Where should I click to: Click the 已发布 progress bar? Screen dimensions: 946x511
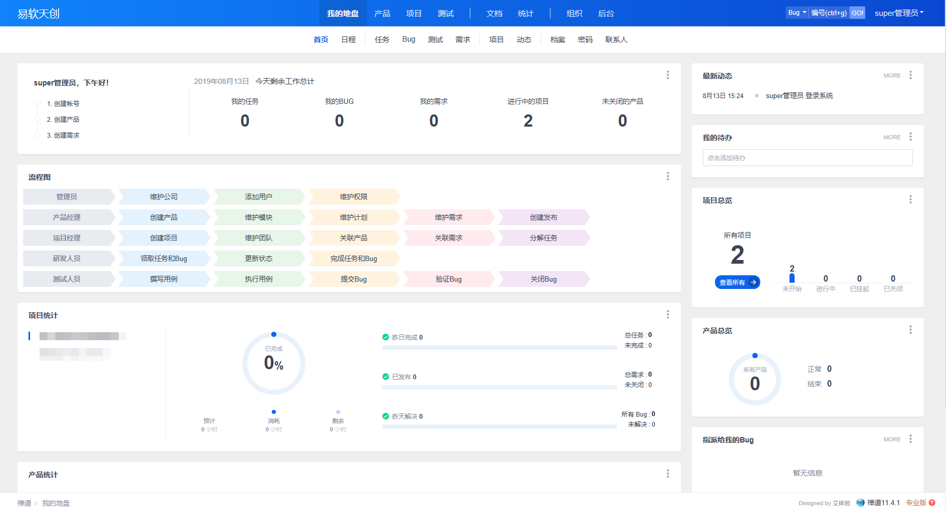point(499,387)
